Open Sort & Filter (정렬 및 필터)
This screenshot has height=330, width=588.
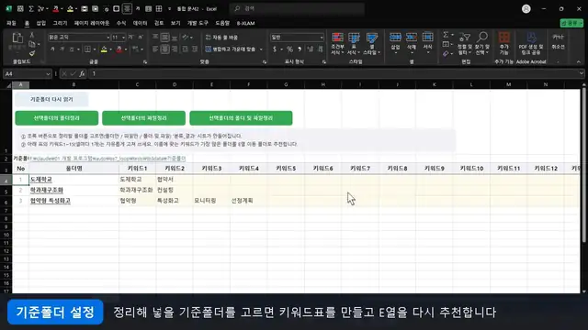point(465,43)
